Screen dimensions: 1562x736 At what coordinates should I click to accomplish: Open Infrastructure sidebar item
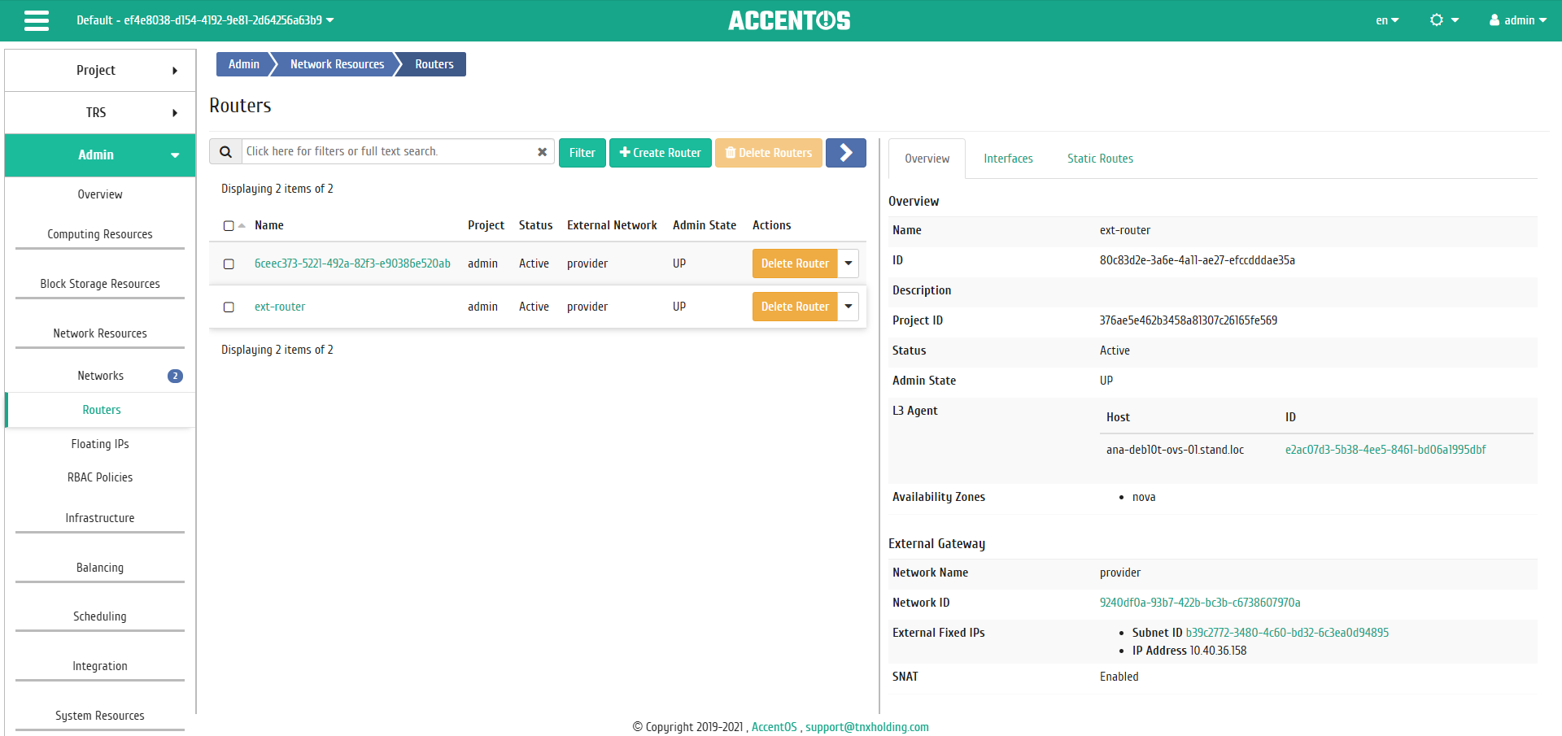(x=100, y=518)
